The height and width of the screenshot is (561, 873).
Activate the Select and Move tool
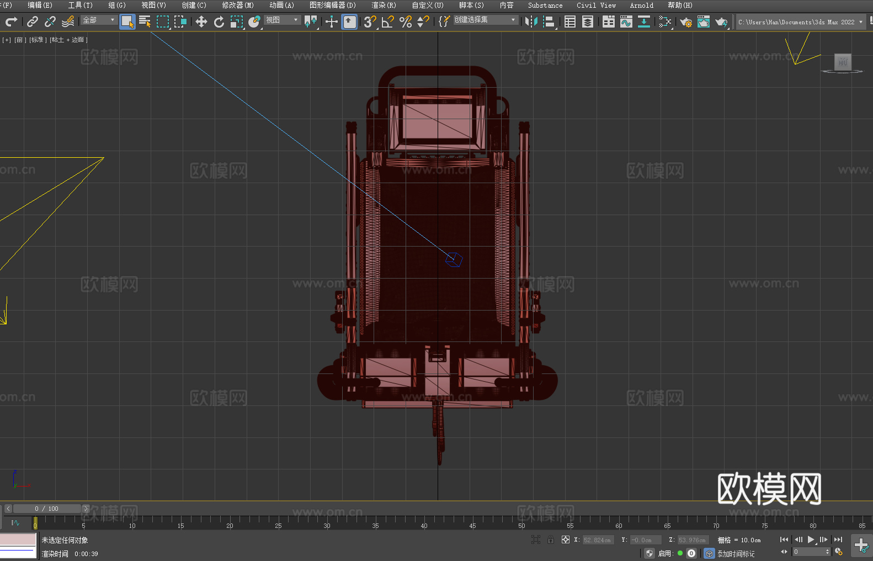tap(201, 22)
